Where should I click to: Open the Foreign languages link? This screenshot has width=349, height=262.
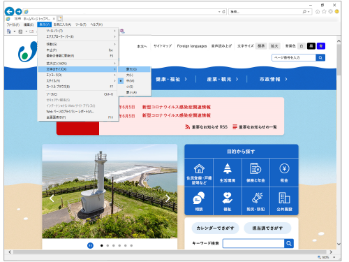192,46
